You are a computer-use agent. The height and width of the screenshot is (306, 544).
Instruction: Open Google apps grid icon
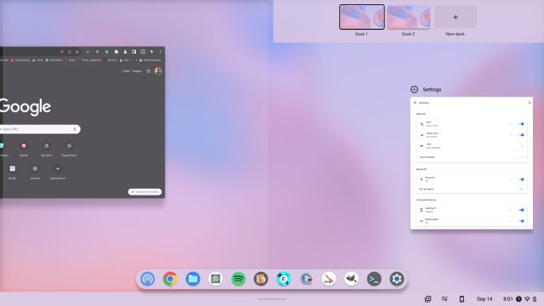point(149,71)
